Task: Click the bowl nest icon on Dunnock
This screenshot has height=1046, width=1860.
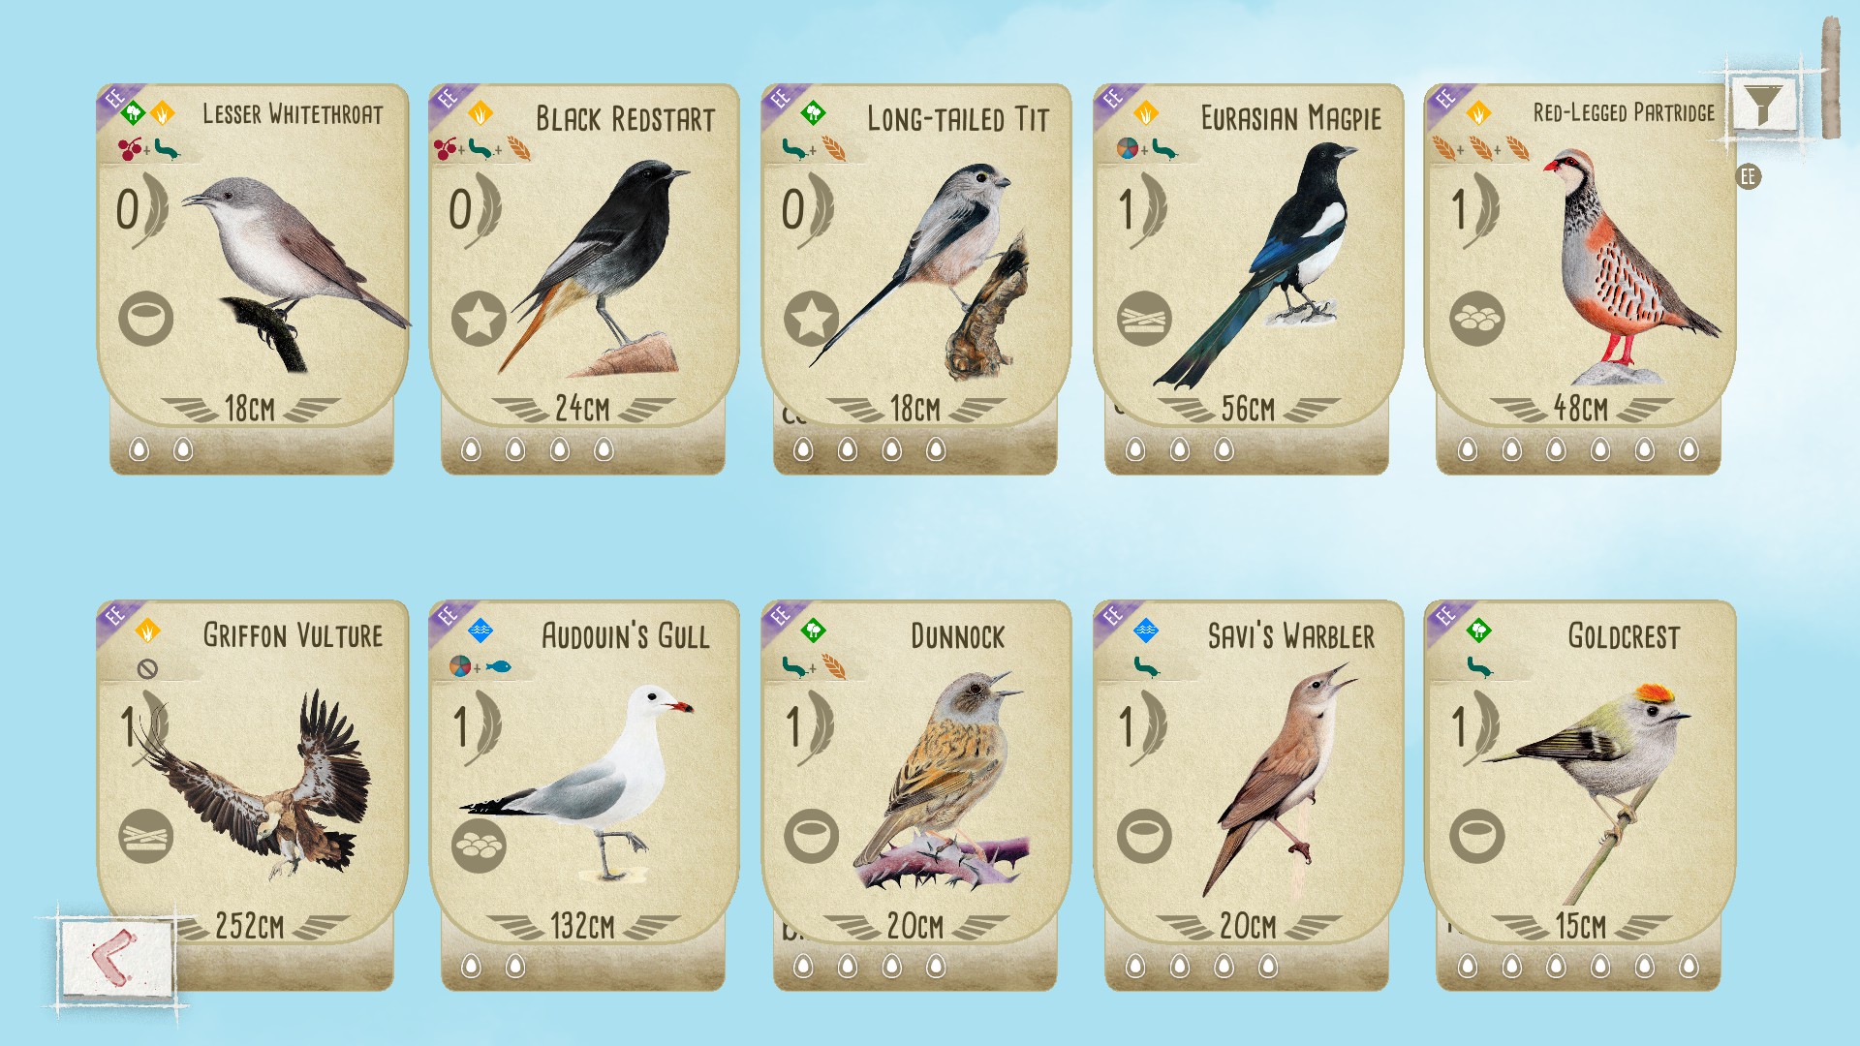Action: point(811,836)
